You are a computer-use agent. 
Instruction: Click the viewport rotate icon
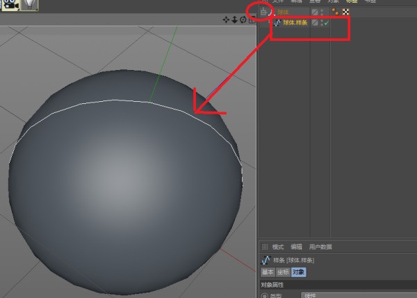243,20
